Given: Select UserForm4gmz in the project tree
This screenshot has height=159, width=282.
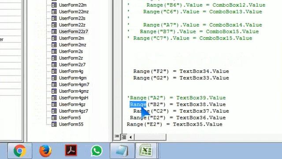Looking at the screenshot, I should (x=74, y=91).
